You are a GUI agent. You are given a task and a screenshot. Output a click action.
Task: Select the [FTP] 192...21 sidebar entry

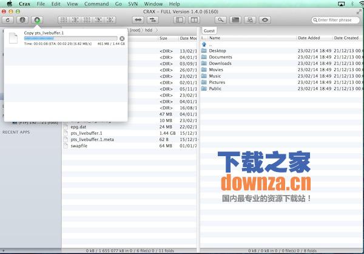(x=35, y=123)
